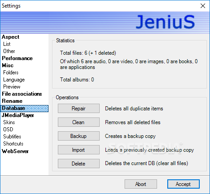
Task: Select Language settings page
Action: [14, 80]
